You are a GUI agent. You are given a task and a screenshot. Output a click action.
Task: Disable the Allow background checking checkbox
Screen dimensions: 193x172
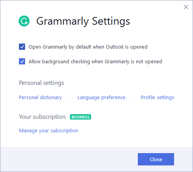coord(22,61)
